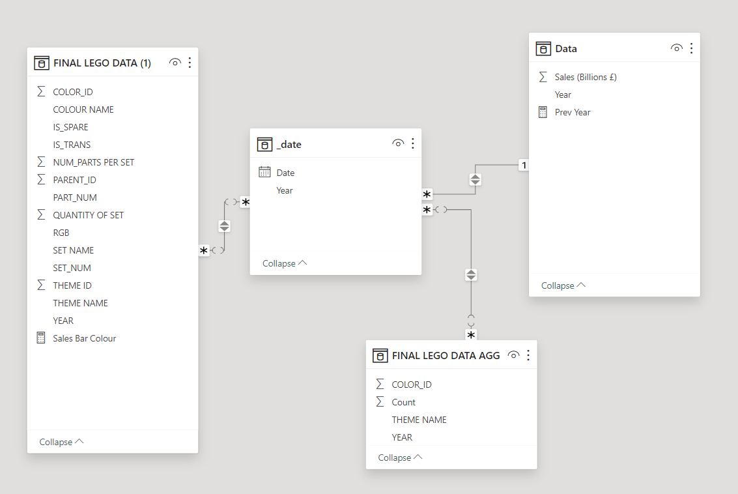738x494 pixels.
Task: Open more options for Data table
Action: tap(691, 48)
